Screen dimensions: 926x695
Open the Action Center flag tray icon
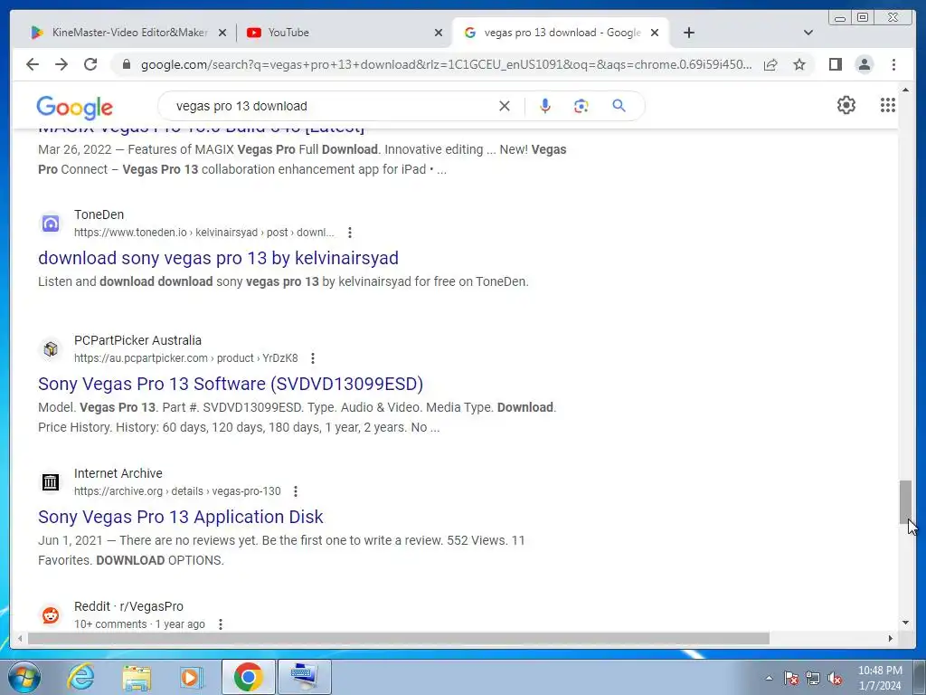tap(790, 678)
